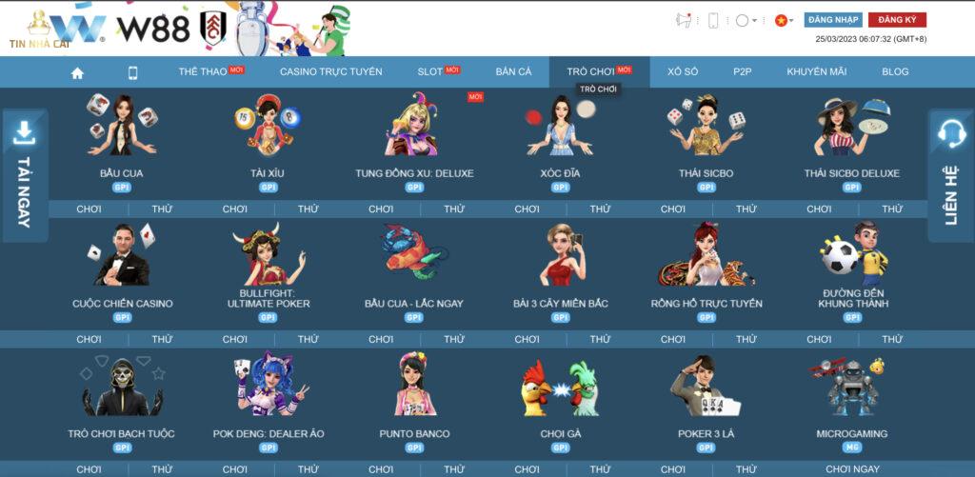Viewport: 975px width, 477px height.
Task: Open the Liên Hệ headset support panel
Action: [x=951, y=175]
